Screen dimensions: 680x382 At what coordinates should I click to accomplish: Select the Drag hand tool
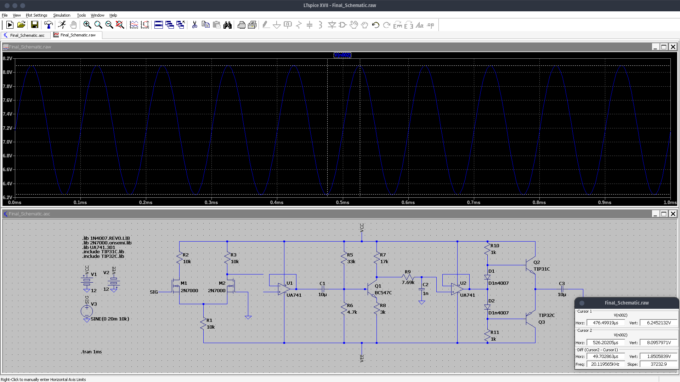[x=365, y=25]
